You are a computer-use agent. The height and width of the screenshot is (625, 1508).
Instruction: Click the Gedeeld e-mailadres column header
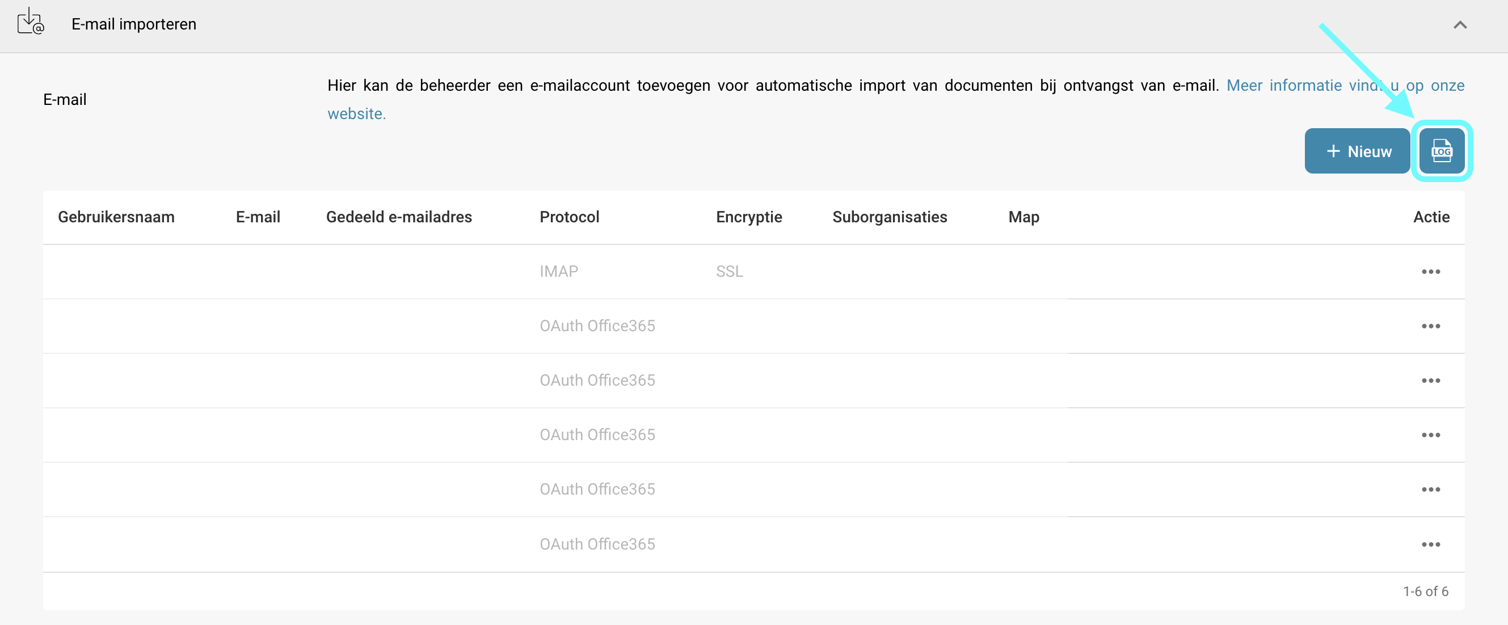coord(399,217)
